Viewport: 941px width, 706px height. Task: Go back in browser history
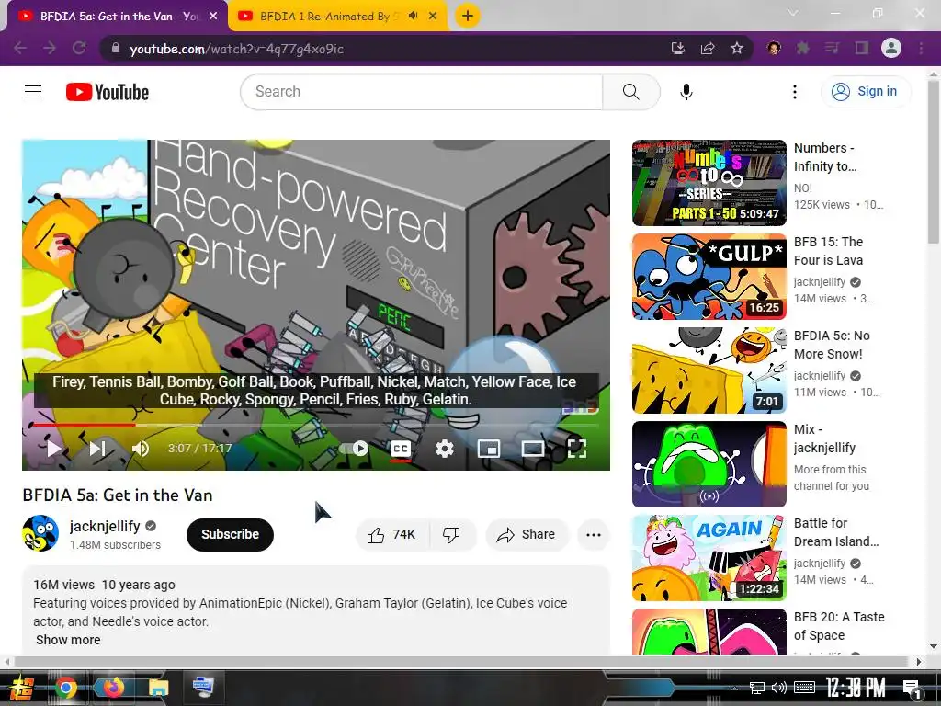tap(20, 48)
